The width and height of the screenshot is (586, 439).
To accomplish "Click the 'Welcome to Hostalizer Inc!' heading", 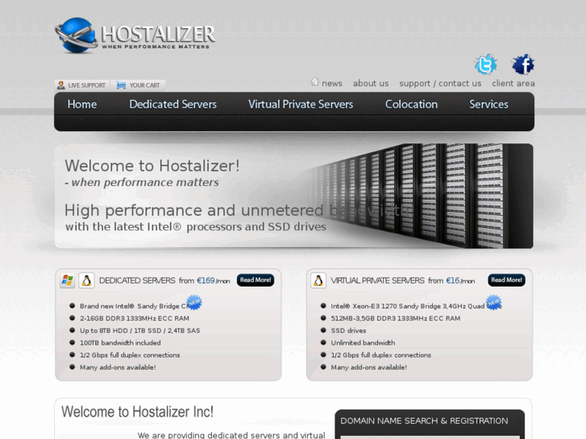I will coord(137,412).
